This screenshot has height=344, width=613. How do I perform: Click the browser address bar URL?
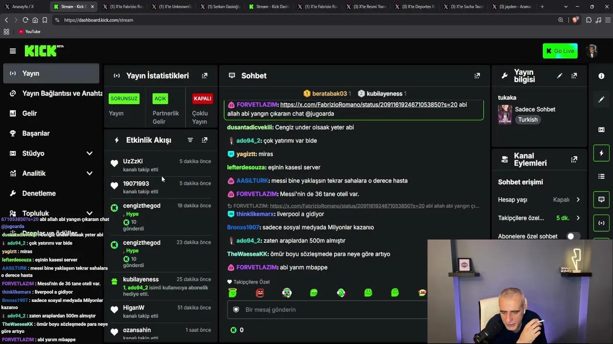tap(99, 20)
